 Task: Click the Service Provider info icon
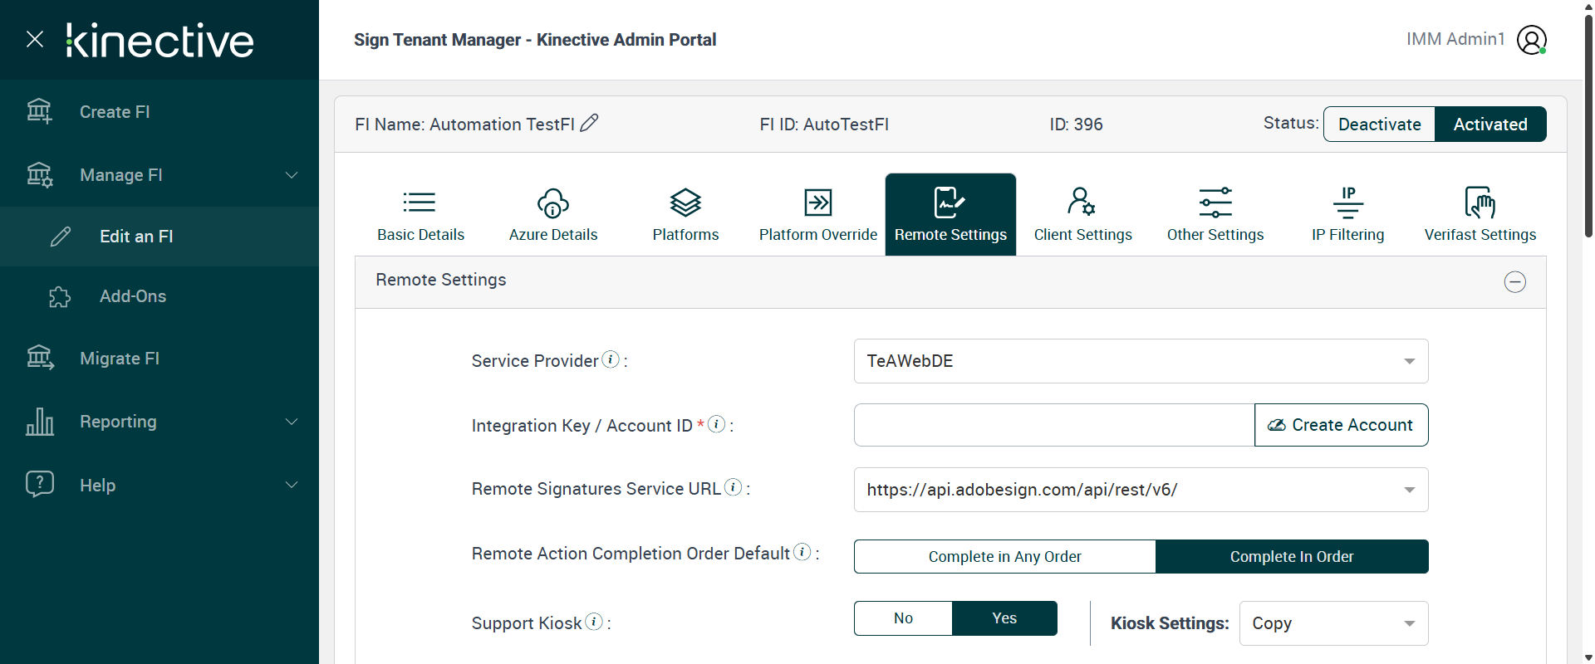click(x=611, y=359)
